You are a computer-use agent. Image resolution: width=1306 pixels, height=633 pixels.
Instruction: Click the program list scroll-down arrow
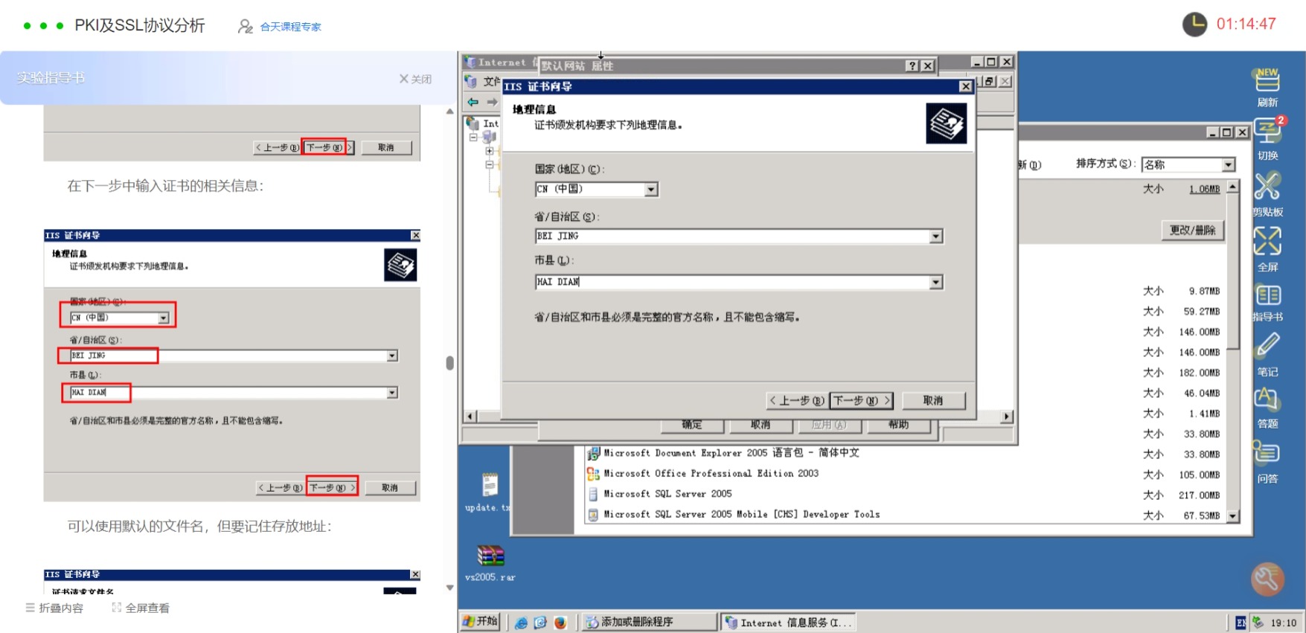coord(1233,516)
